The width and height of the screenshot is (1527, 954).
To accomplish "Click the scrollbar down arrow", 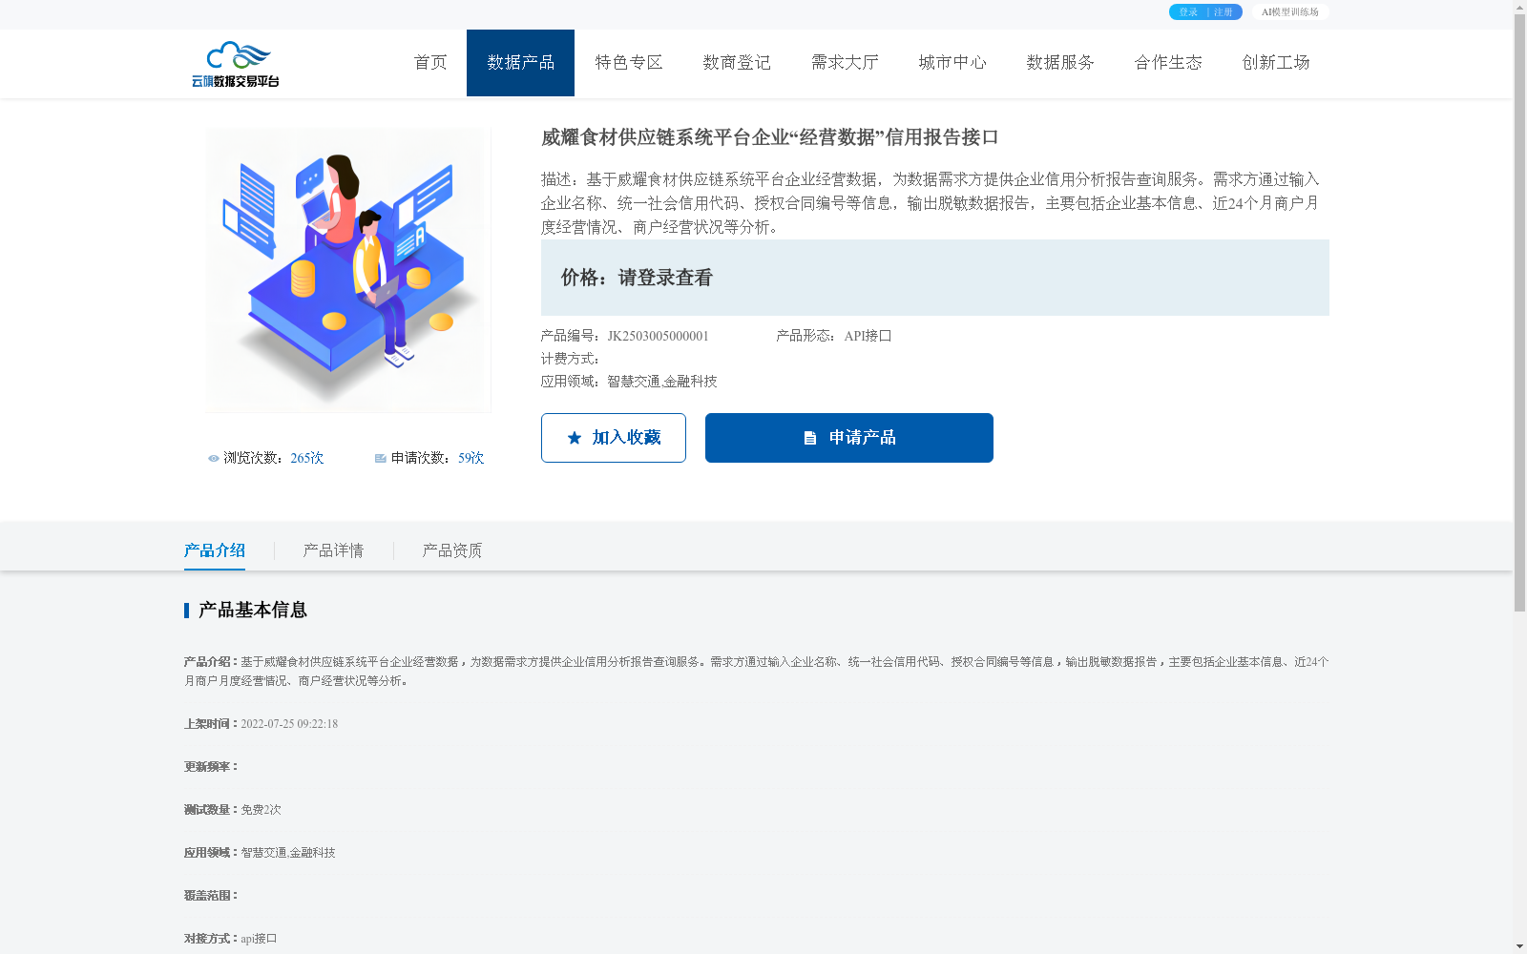I will point(1519,946).
